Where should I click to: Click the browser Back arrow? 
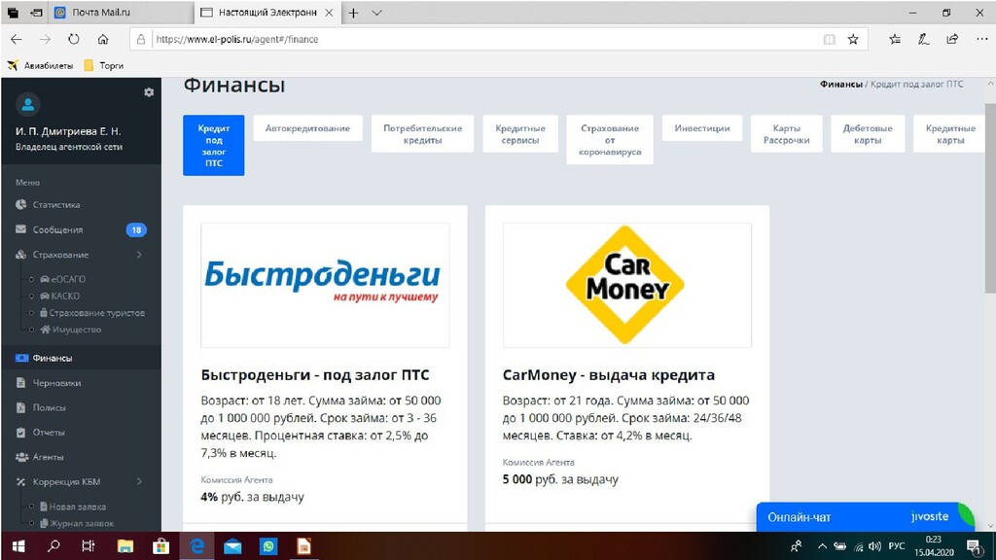[17, 39]
